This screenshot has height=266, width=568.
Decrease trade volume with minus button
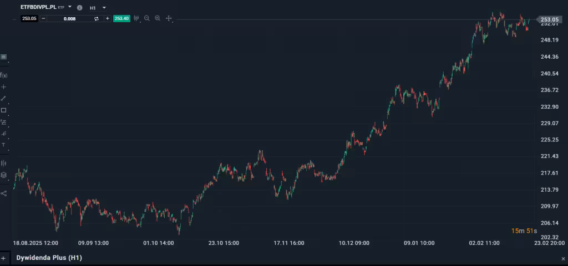tap(44, 18)
